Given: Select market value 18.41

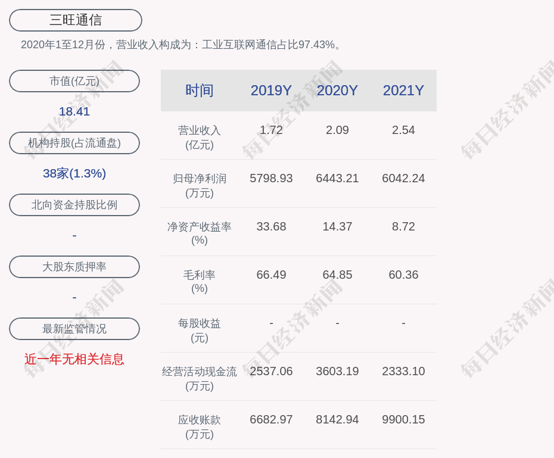Looking at the screenshot, I should pos(74,111).
